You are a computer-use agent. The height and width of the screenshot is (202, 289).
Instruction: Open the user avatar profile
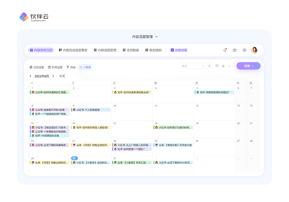(x=254, y=50)
